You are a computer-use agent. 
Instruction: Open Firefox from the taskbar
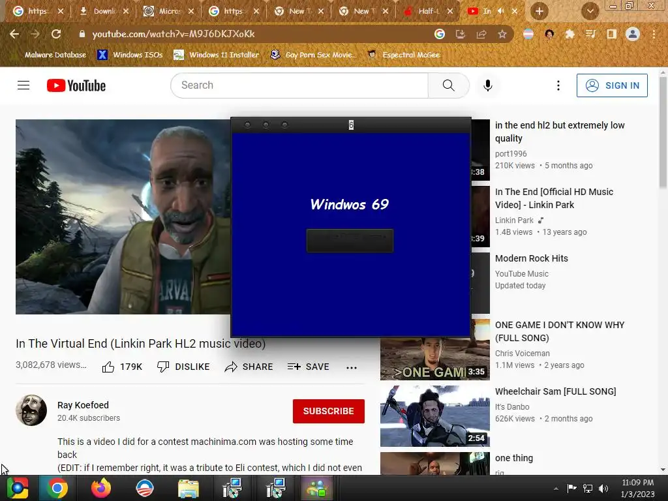point(101,488)
